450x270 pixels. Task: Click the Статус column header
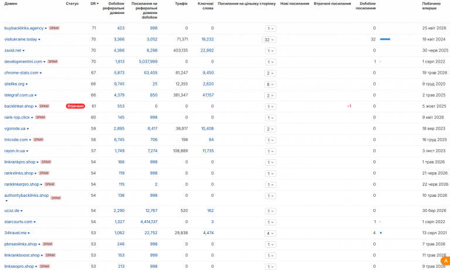[72, 4]
